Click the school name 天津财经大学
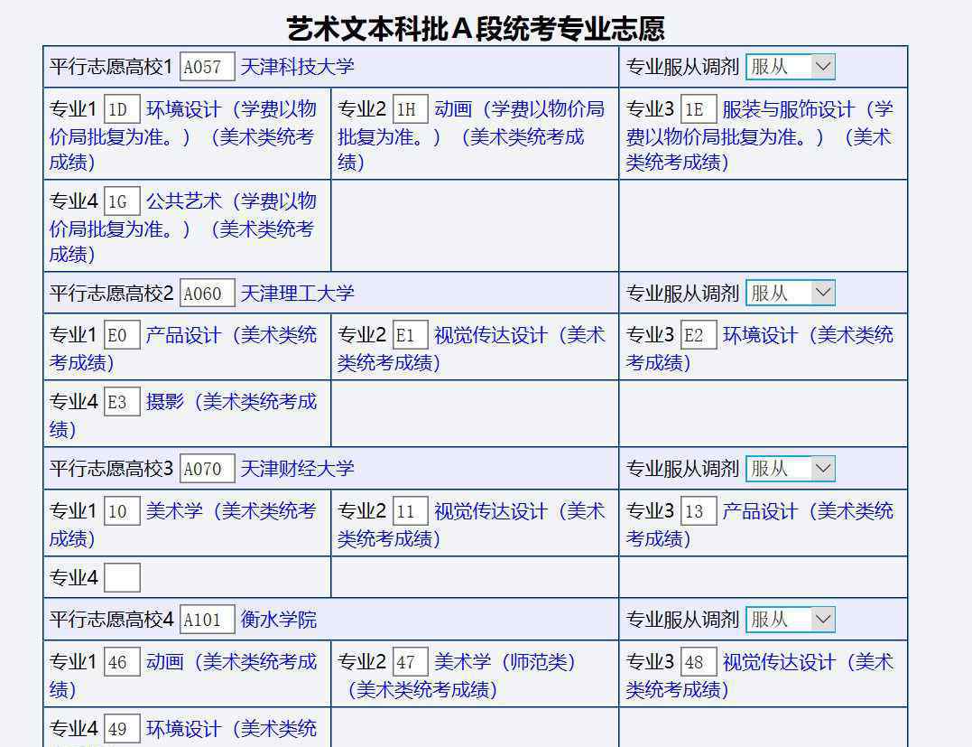 298,469
